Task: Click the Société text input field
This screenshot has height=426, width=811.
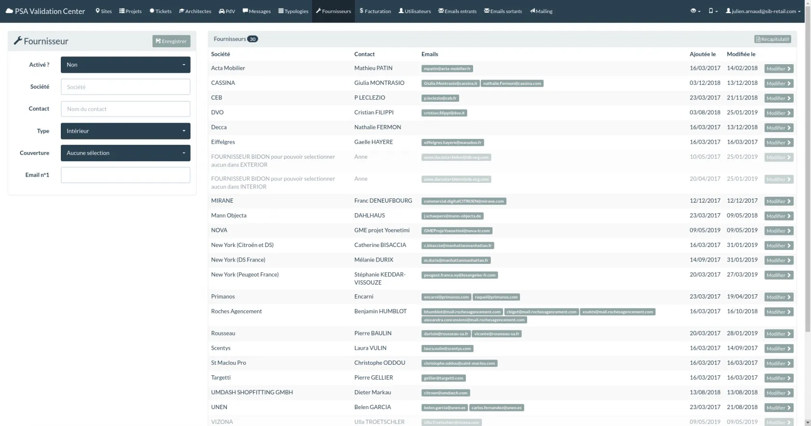Action: pyautogui.click(x=126, y=87)
